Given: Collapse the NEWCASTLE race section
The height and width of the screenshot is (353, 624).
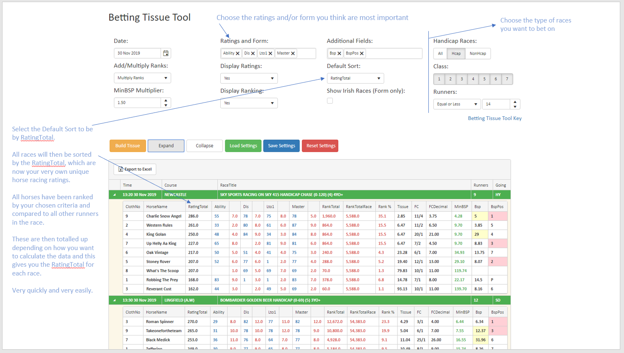Looking at the screenshot, I should pyautogui.click(x=114, y=194).
